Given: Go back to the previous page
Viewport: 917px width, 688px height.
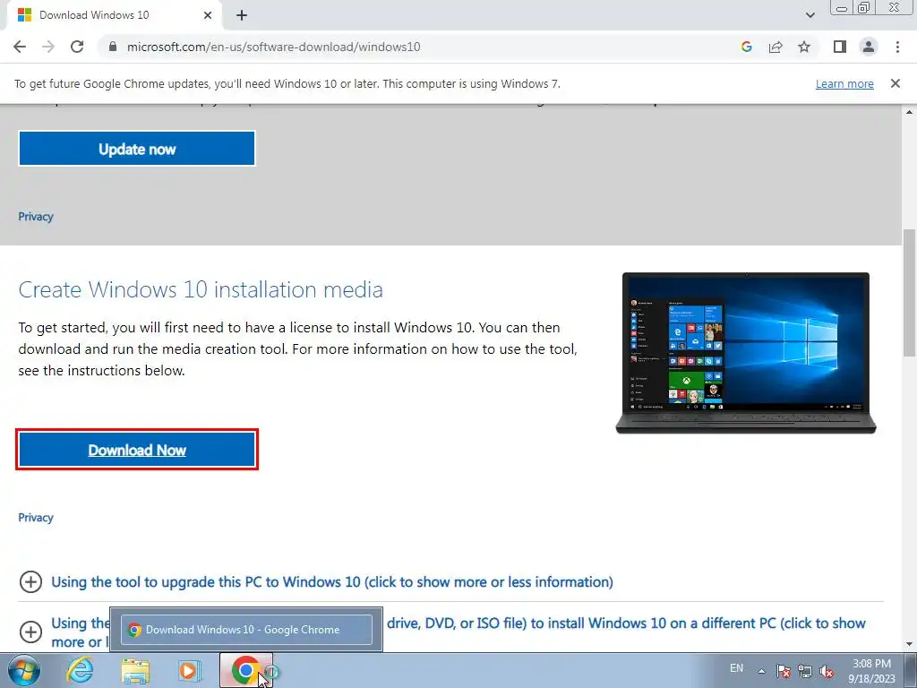Looking at the screenshot, I should click(x=20, y=47).
